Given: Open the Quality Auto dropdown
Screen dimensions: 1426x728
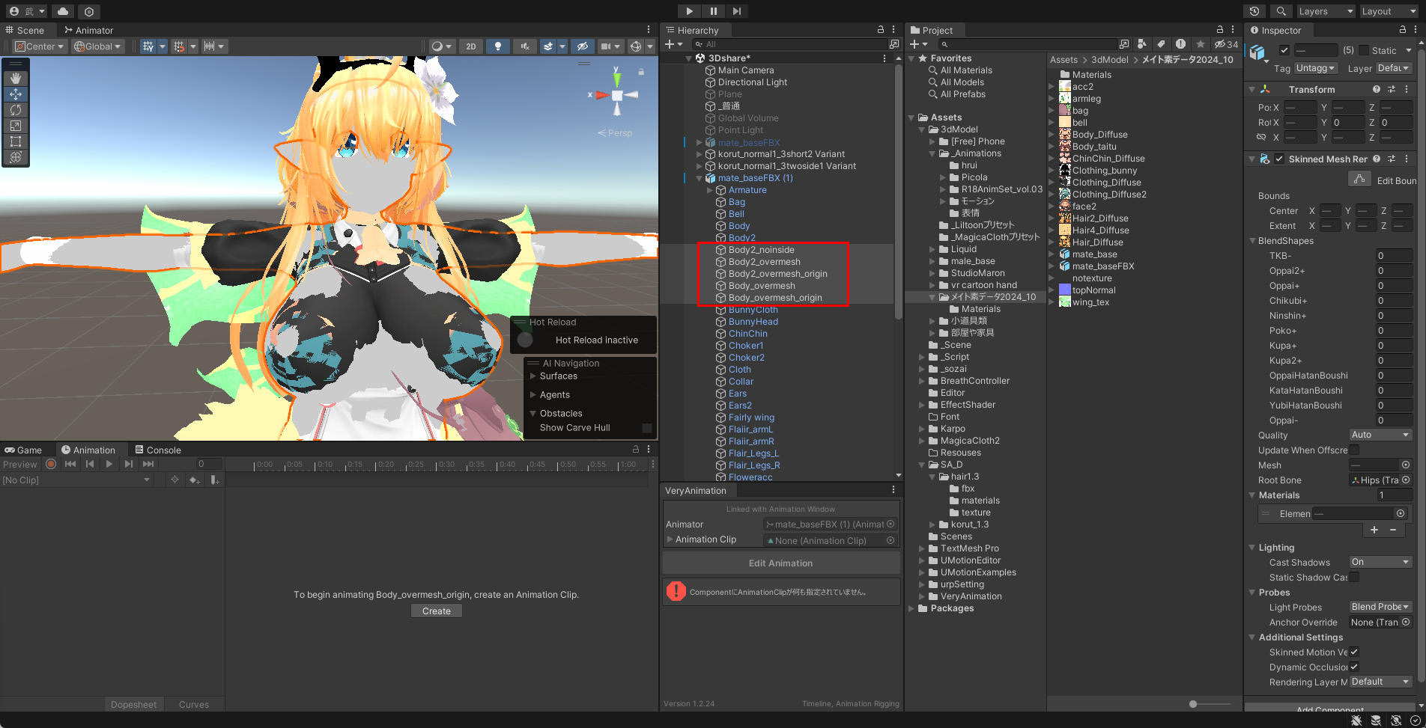Looking at the screenshot, I should click(x=1380, y=435).
